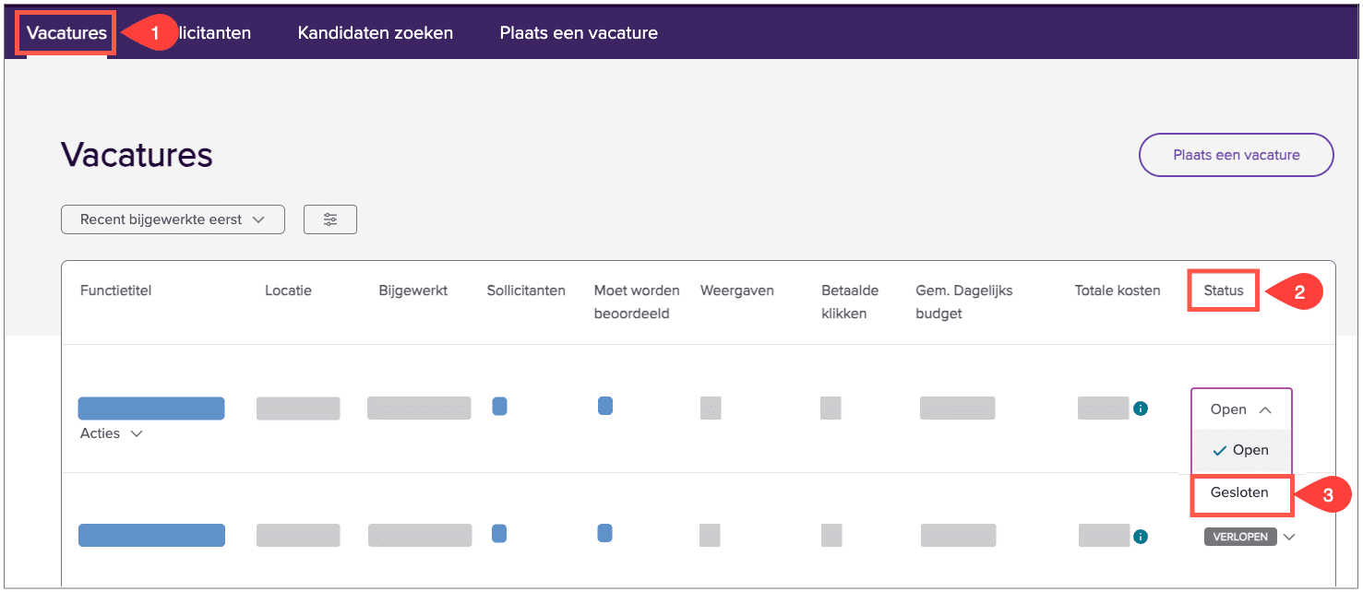Click the Status column header
The image size is (1363, 592).
(1223, 290)
